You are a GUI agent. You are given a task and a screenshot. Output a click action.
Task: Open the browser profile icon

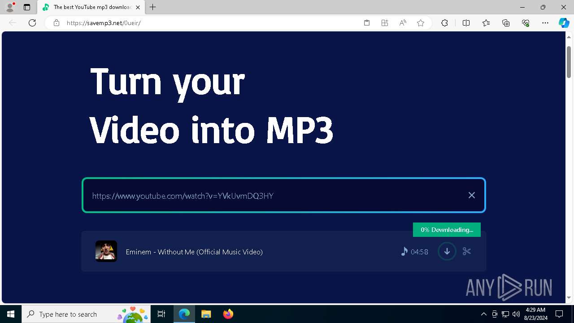[x=9, y=7]
